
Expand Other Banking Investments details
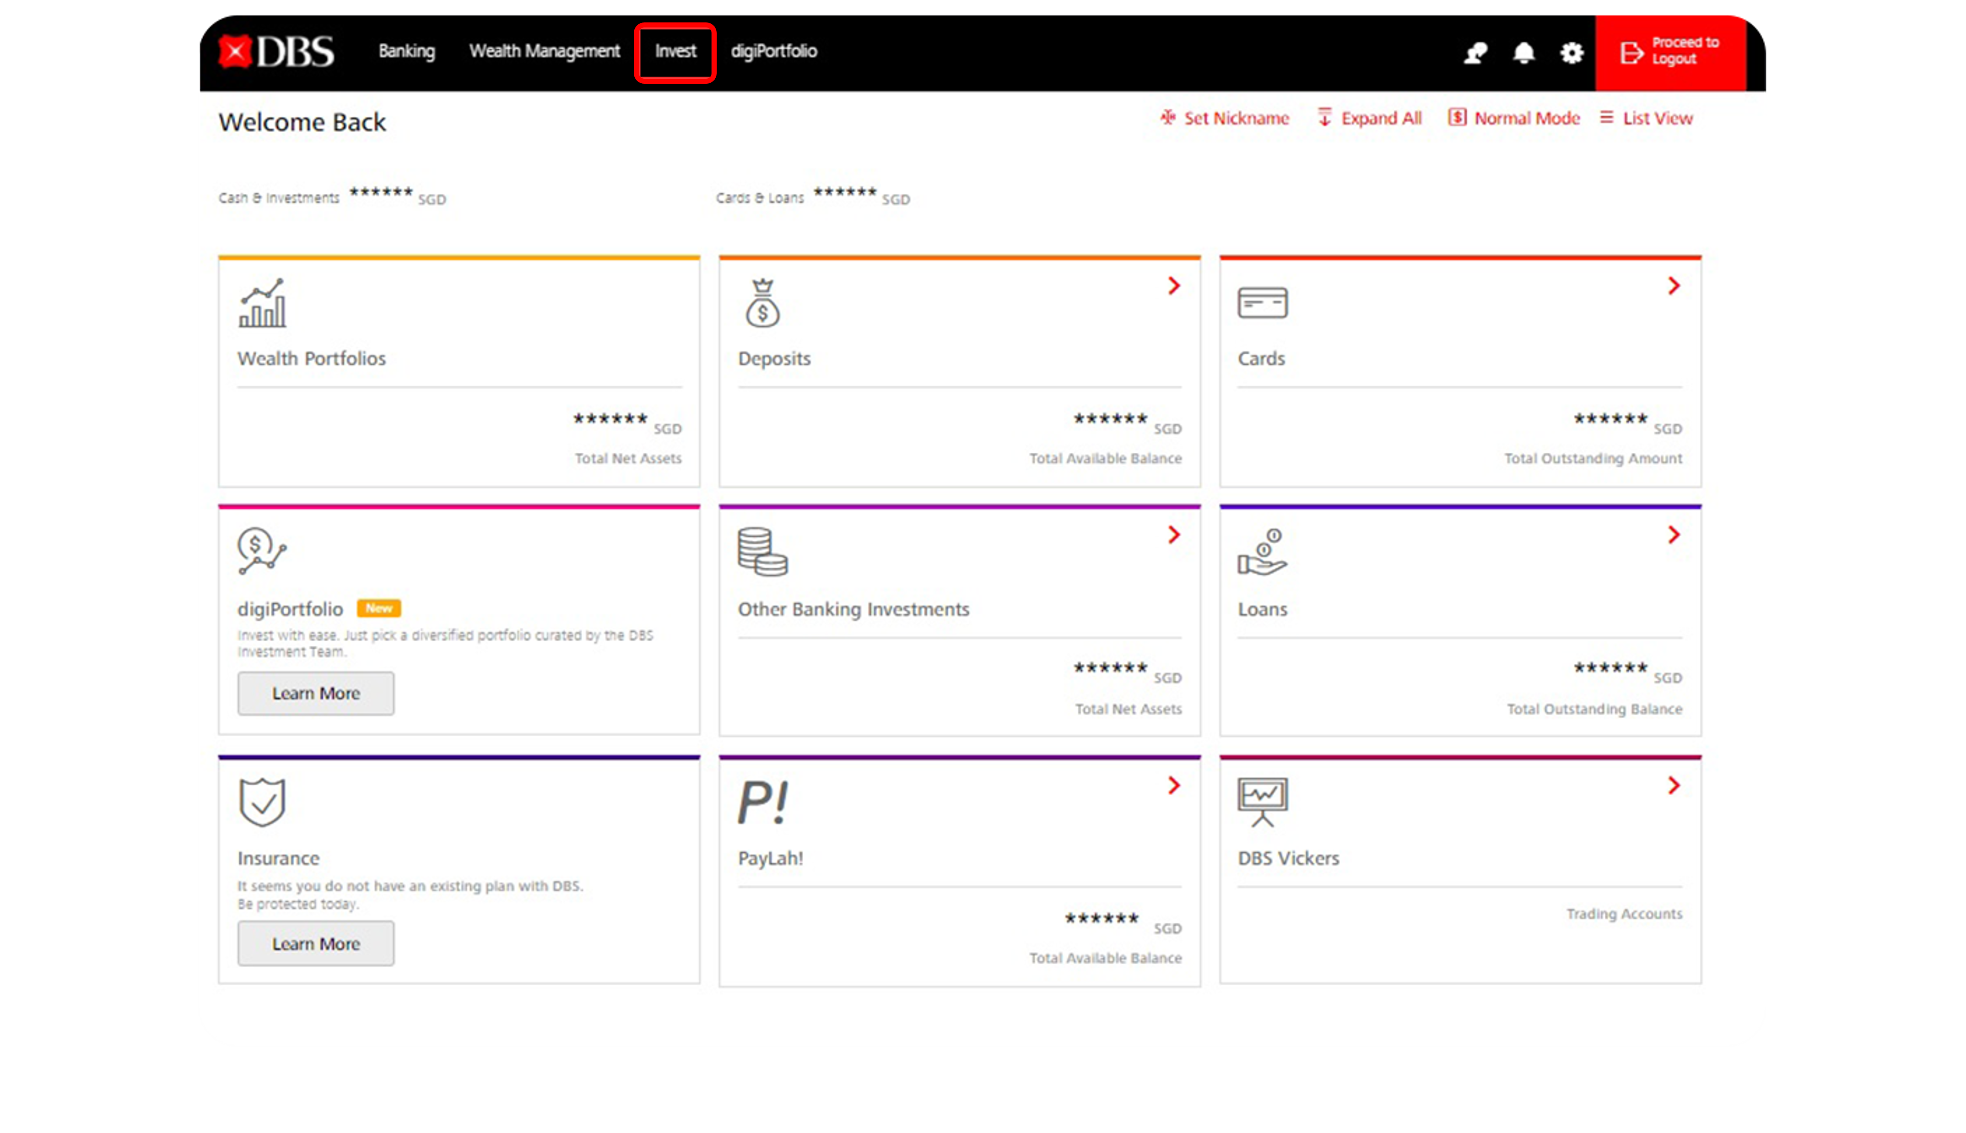coord(1173,533)
